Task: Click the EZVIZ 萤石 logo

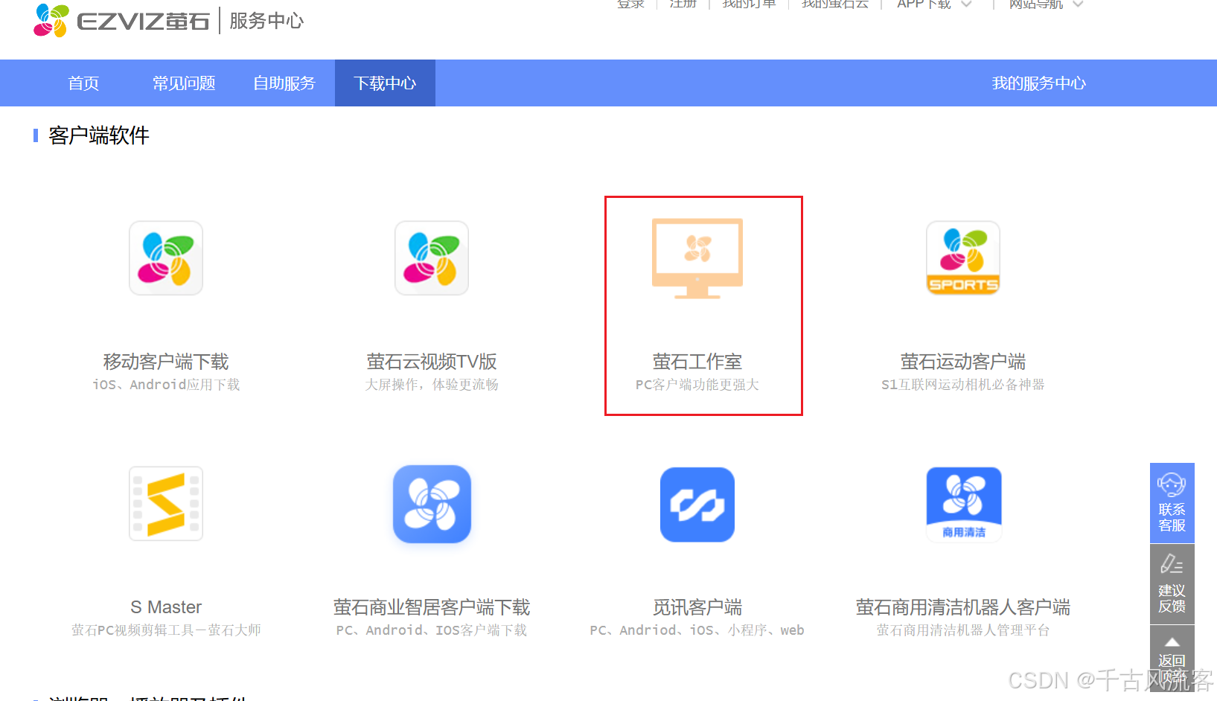Action: tap(122, 20)
